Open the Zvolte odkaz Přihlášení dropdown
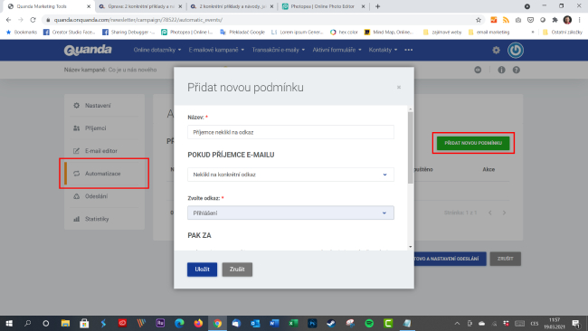Image resolution: width=588 pixels, height=331 pixels. [x=290, y=213]
